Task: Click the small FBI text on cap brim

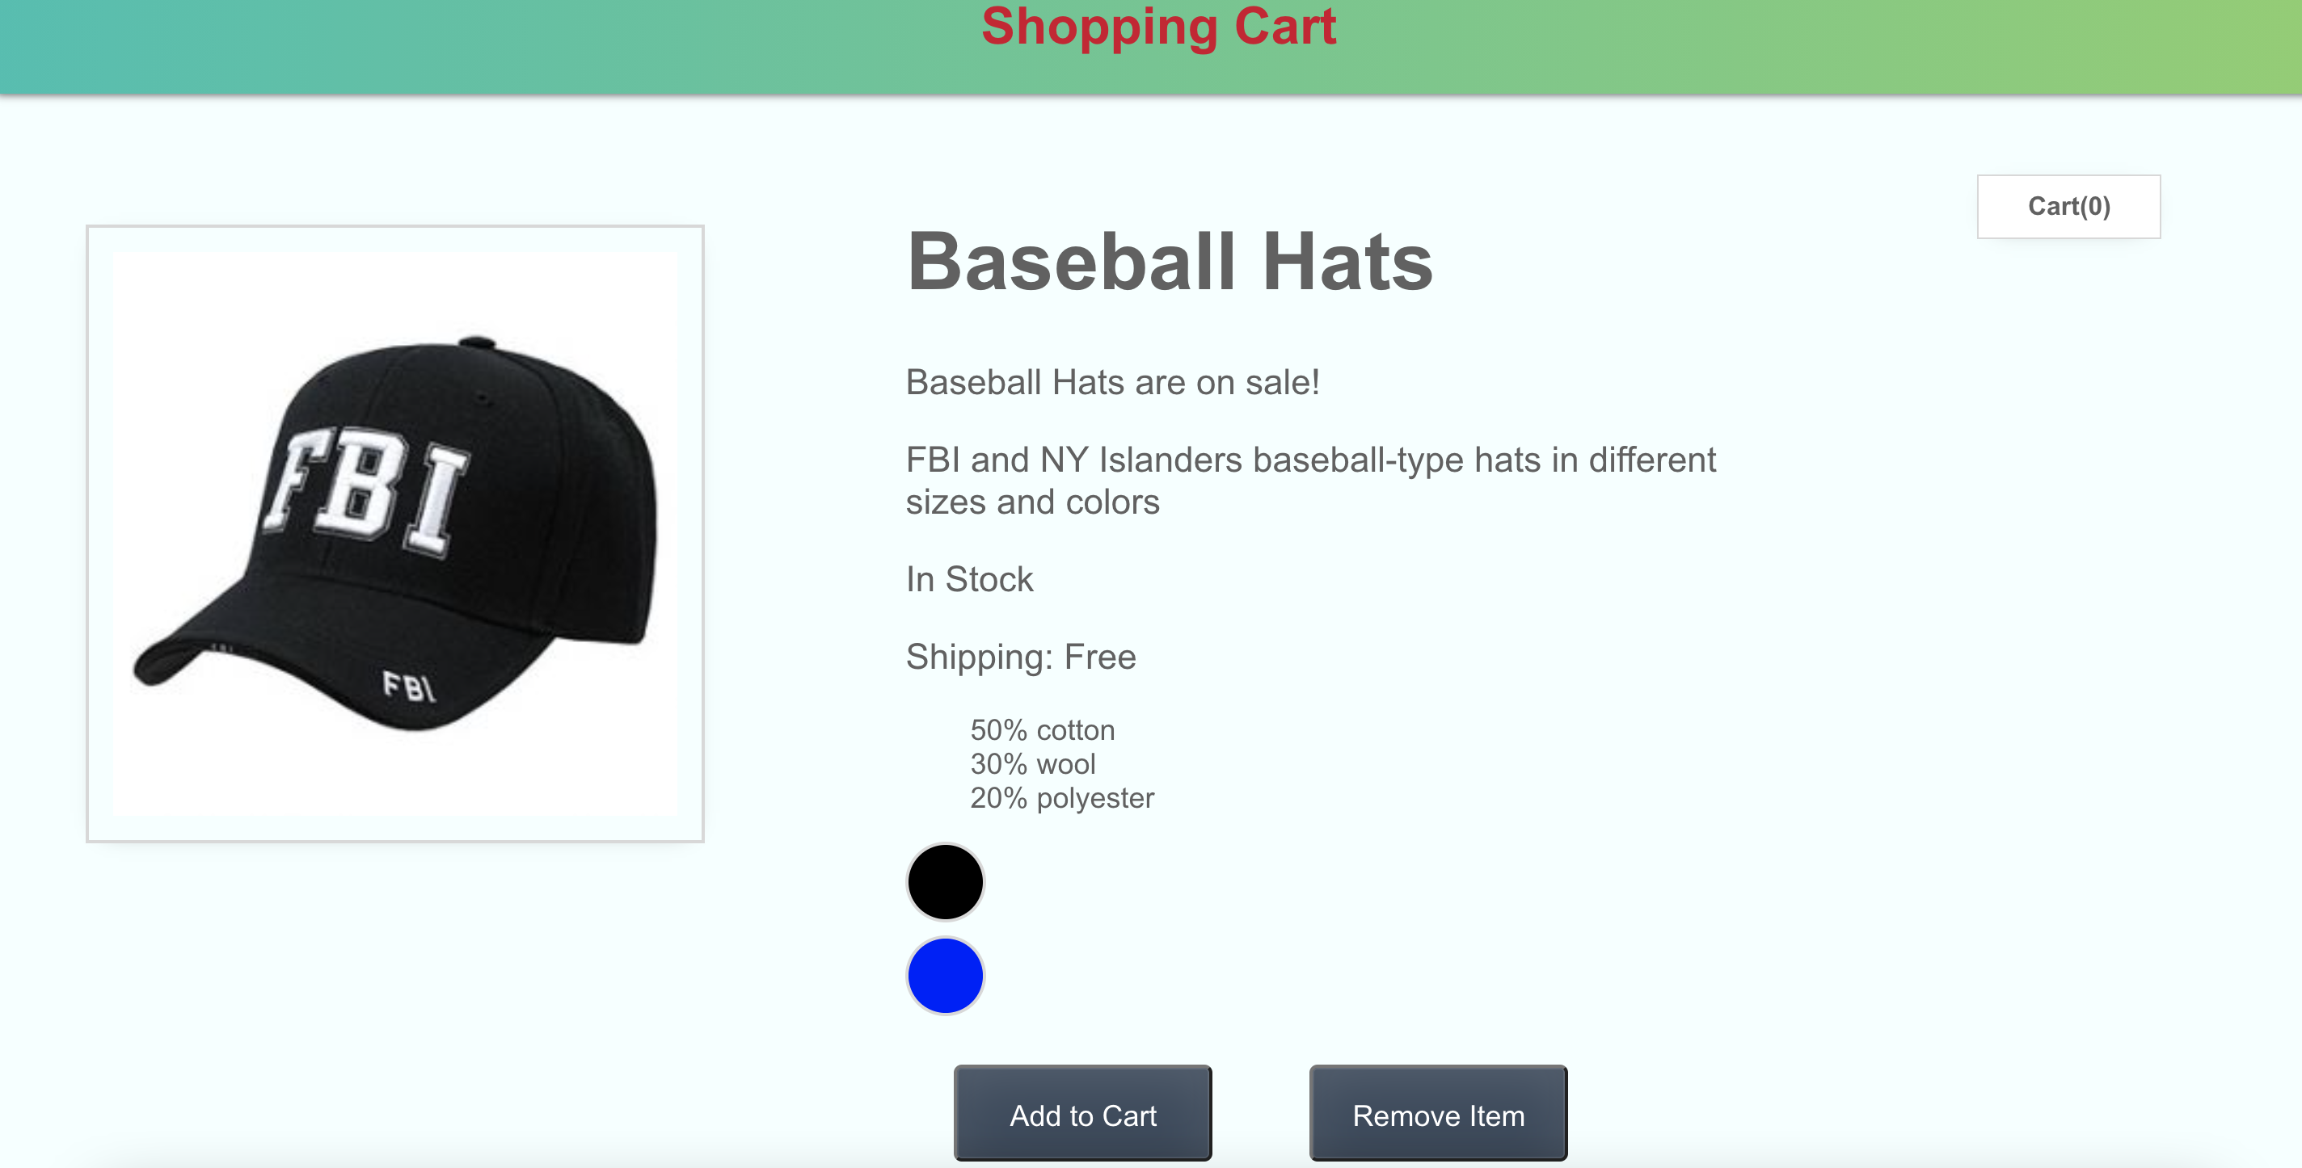Action: (x=408, y=687)
